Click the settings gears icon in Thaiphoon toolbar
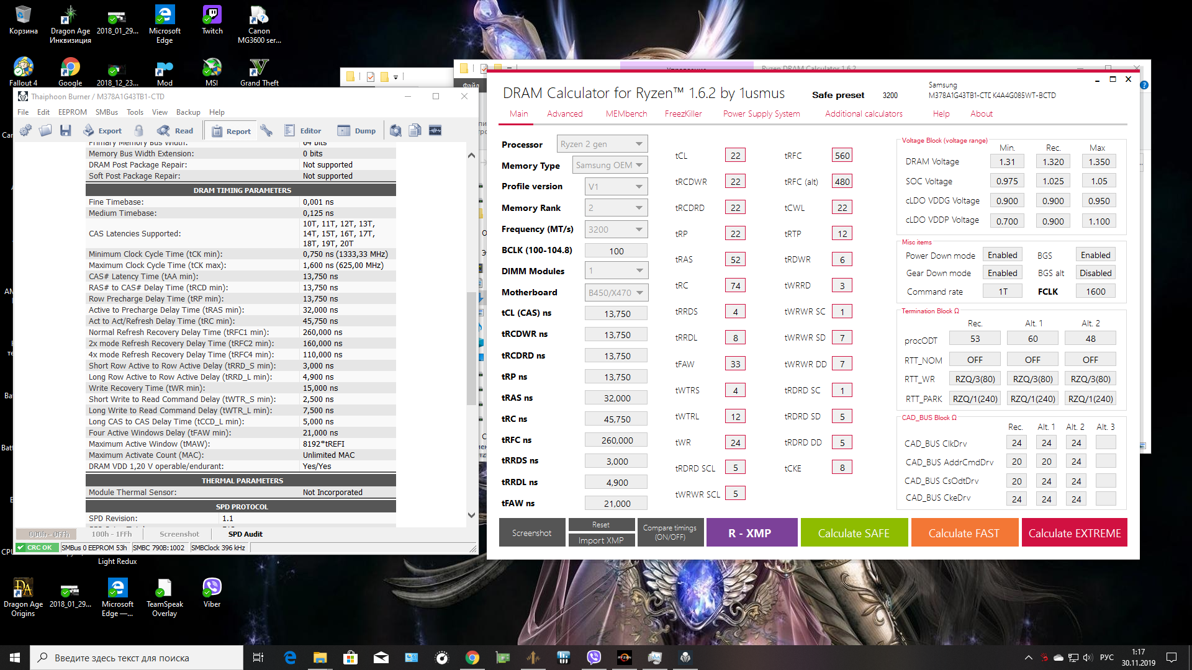Screen dimensions: 1192x670 pos(25,130)
